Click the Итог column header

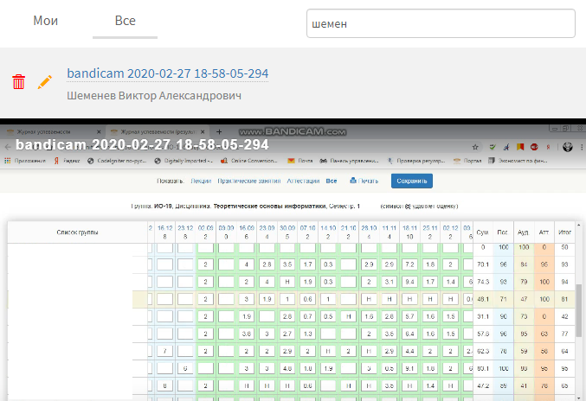563,232
